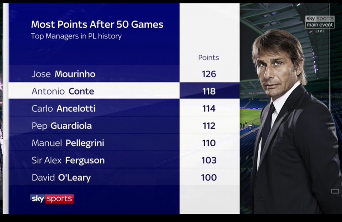The height and width of the screenshot is (222, 342).
Task: Select the Sir Alex Ferguson entry
Action: 68,160
